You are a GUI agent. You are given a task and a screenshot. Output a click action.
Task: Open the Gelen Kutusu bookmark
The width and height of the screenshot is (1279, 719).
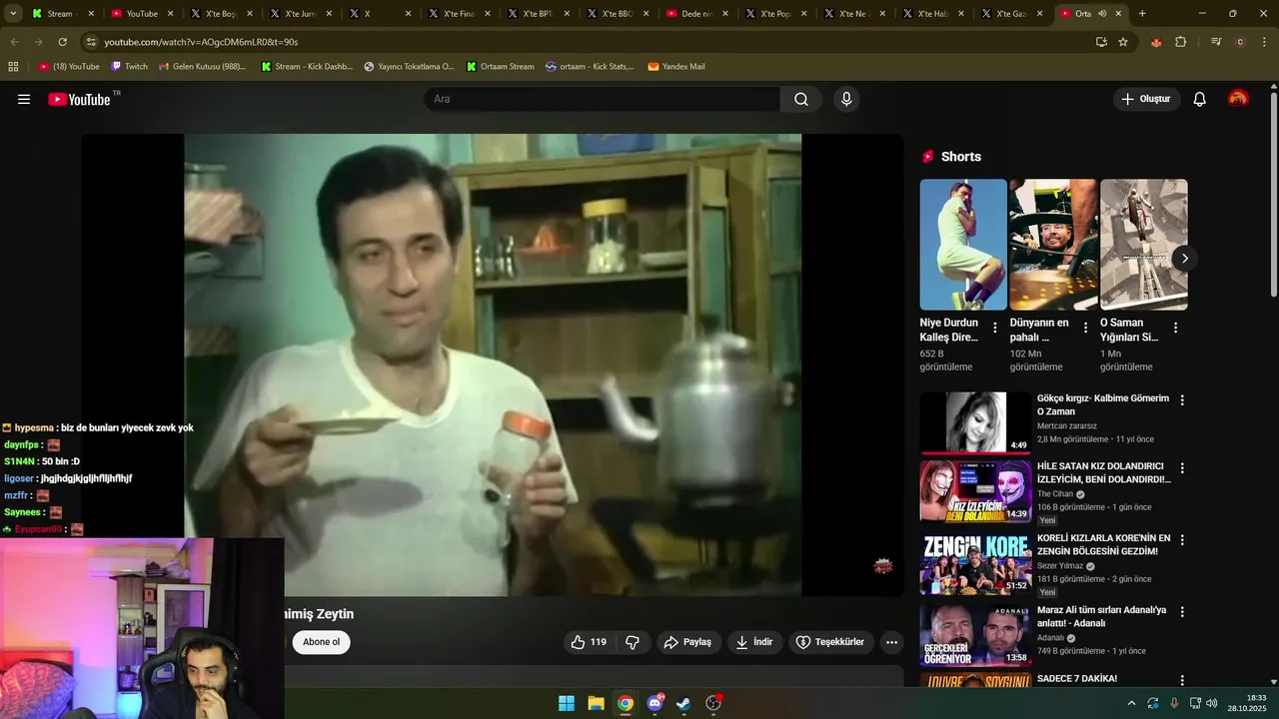pos(202,67)
